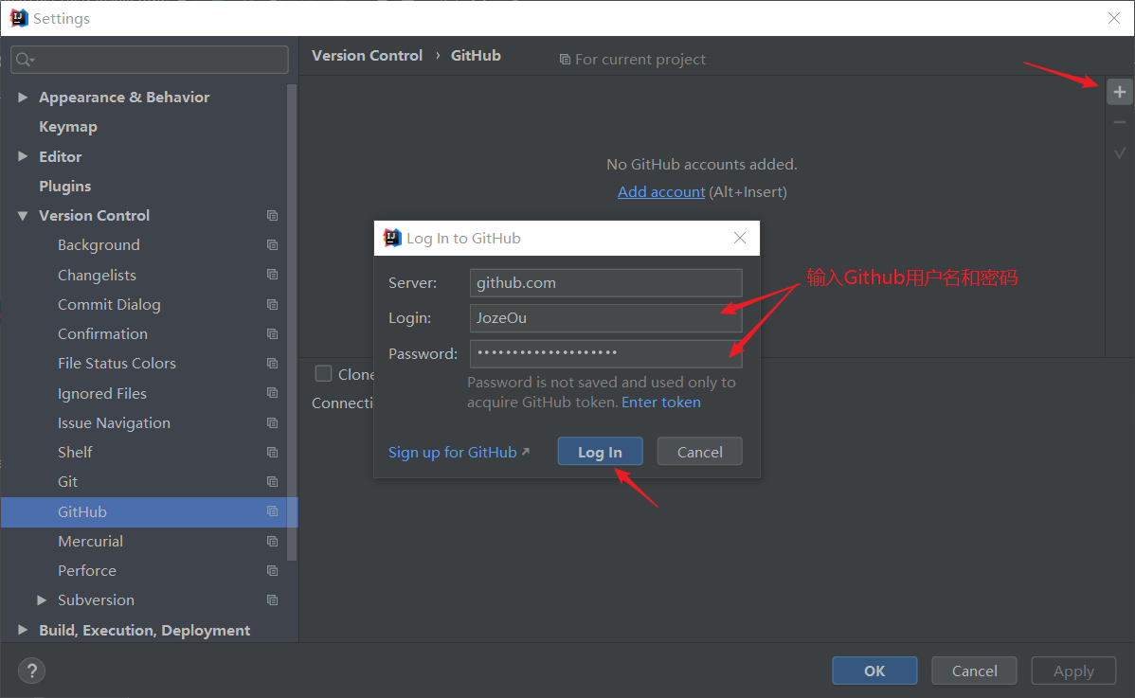This screenshot has width=1135, height=698.
Task: Click the project icon on GitHub row
Action: 272,511
